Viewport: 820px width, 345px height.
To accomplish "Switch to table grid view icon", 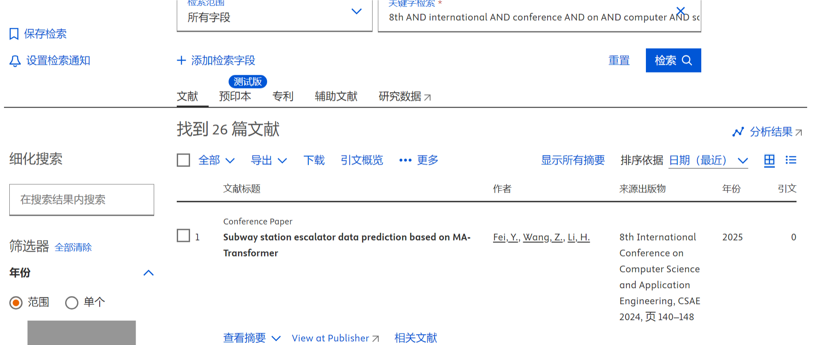I will point(769,160).
